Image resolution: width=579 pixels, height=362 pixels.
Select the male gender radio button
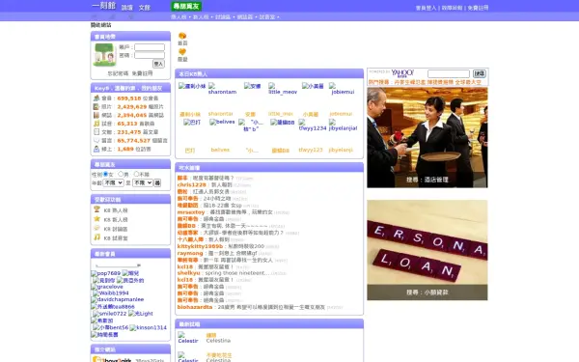(x=121, y=174)
